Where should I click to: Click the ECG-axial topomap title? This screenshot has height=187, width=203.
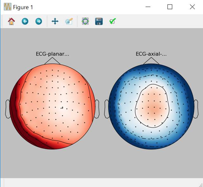[151, 54]
